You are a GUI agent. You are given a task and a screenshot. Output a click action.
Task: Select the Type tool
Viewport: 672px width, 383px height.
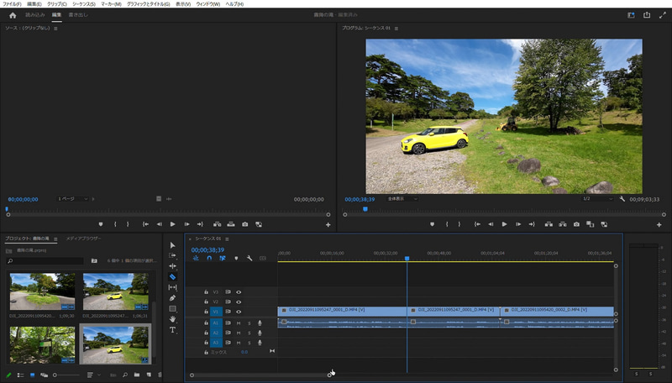point(172,330)
